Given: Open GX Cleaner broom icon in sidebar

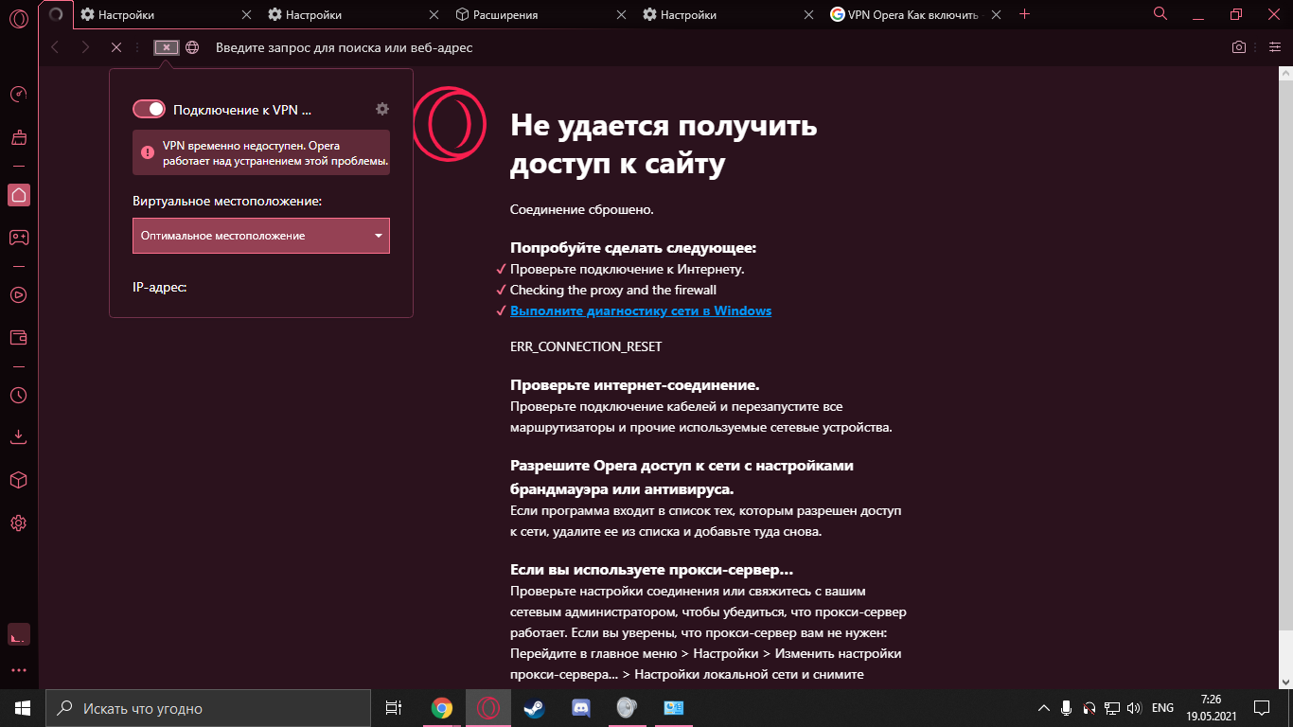Looking at the screenshot, I should [x=18, y=137].
